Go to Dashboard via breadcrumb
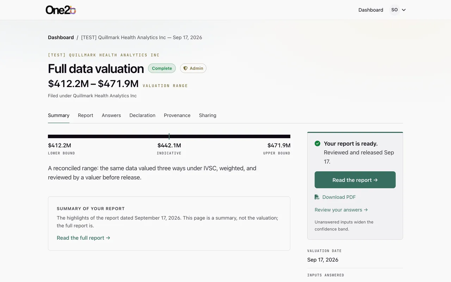 pos(61,37)
